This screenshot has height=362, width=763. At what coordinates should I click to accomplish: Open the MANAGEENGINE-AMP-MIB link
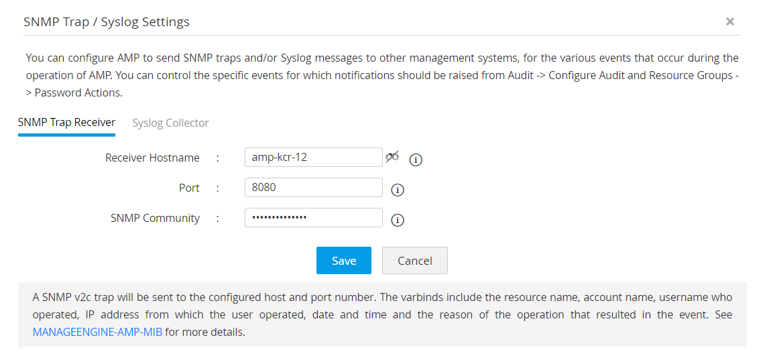click(x=97, y=332)
